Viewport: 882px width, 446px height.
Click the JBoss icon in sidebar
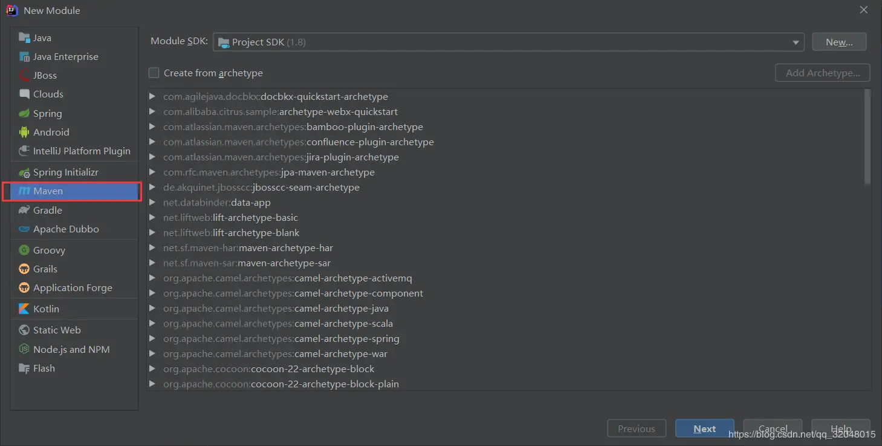(x=24, y=75)
